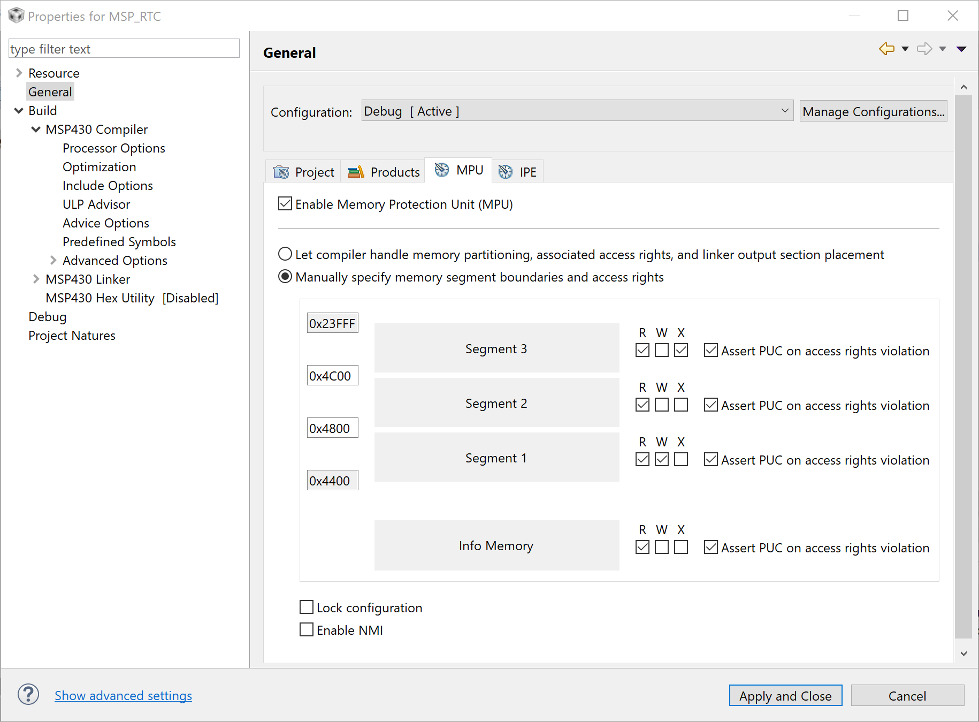The width and height of the screenshot is (979, 722).
Task: Open the Show advanced settings link
Action: [123, 695]
